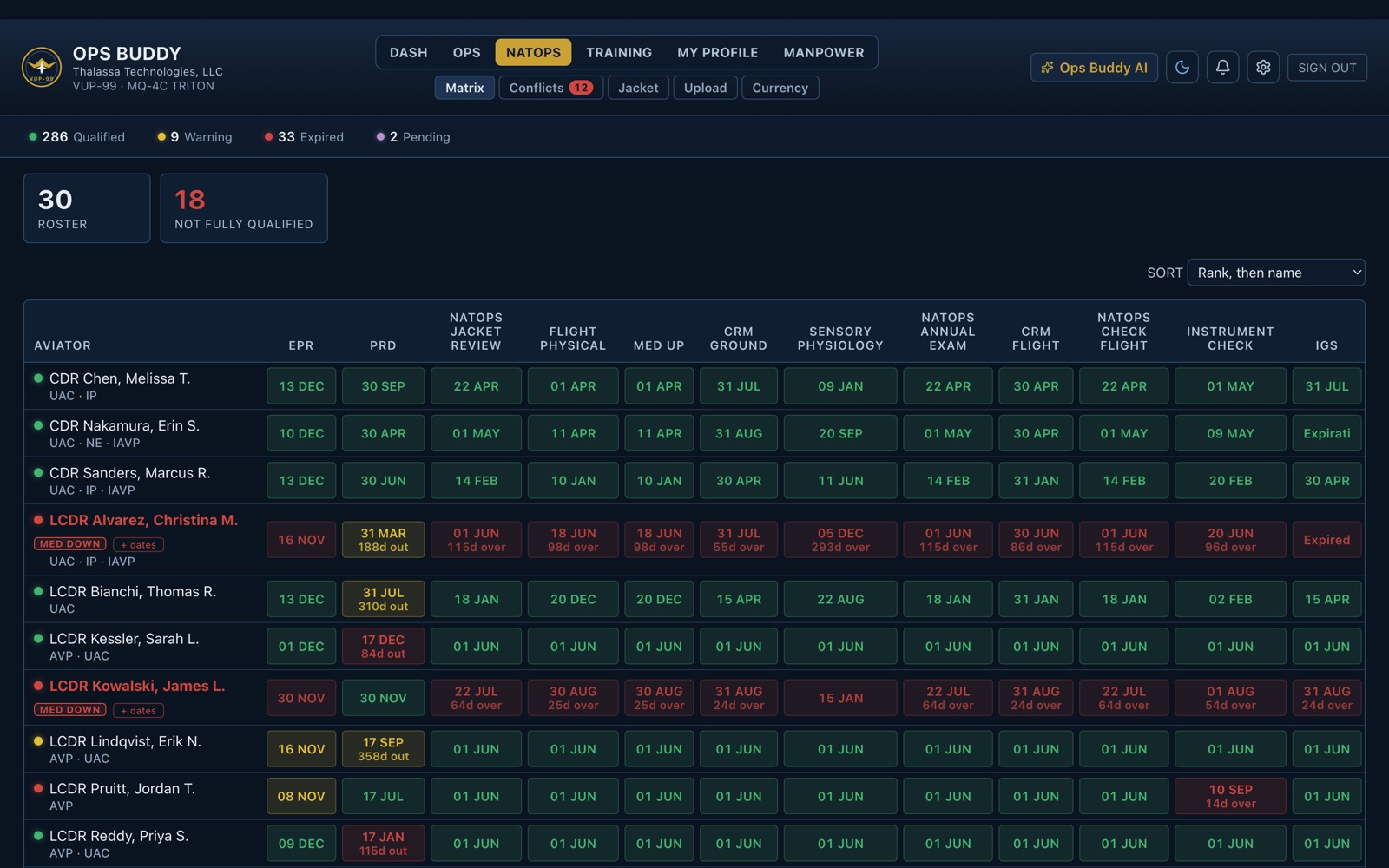Screen dimensions: 1389x868
Task: Click Lindqvist EPR cell 16 NOV
Action: tap(301, 749)
